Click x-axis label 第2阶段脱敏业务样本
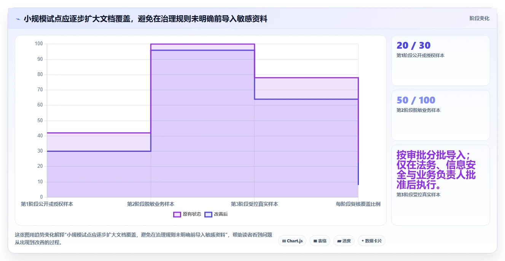 click(151, 204)
